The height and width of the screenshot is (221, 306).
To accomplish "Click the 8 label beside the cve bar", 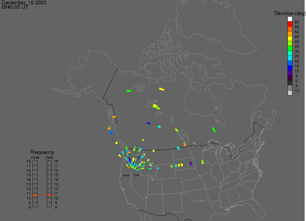I will click(56, 207).
